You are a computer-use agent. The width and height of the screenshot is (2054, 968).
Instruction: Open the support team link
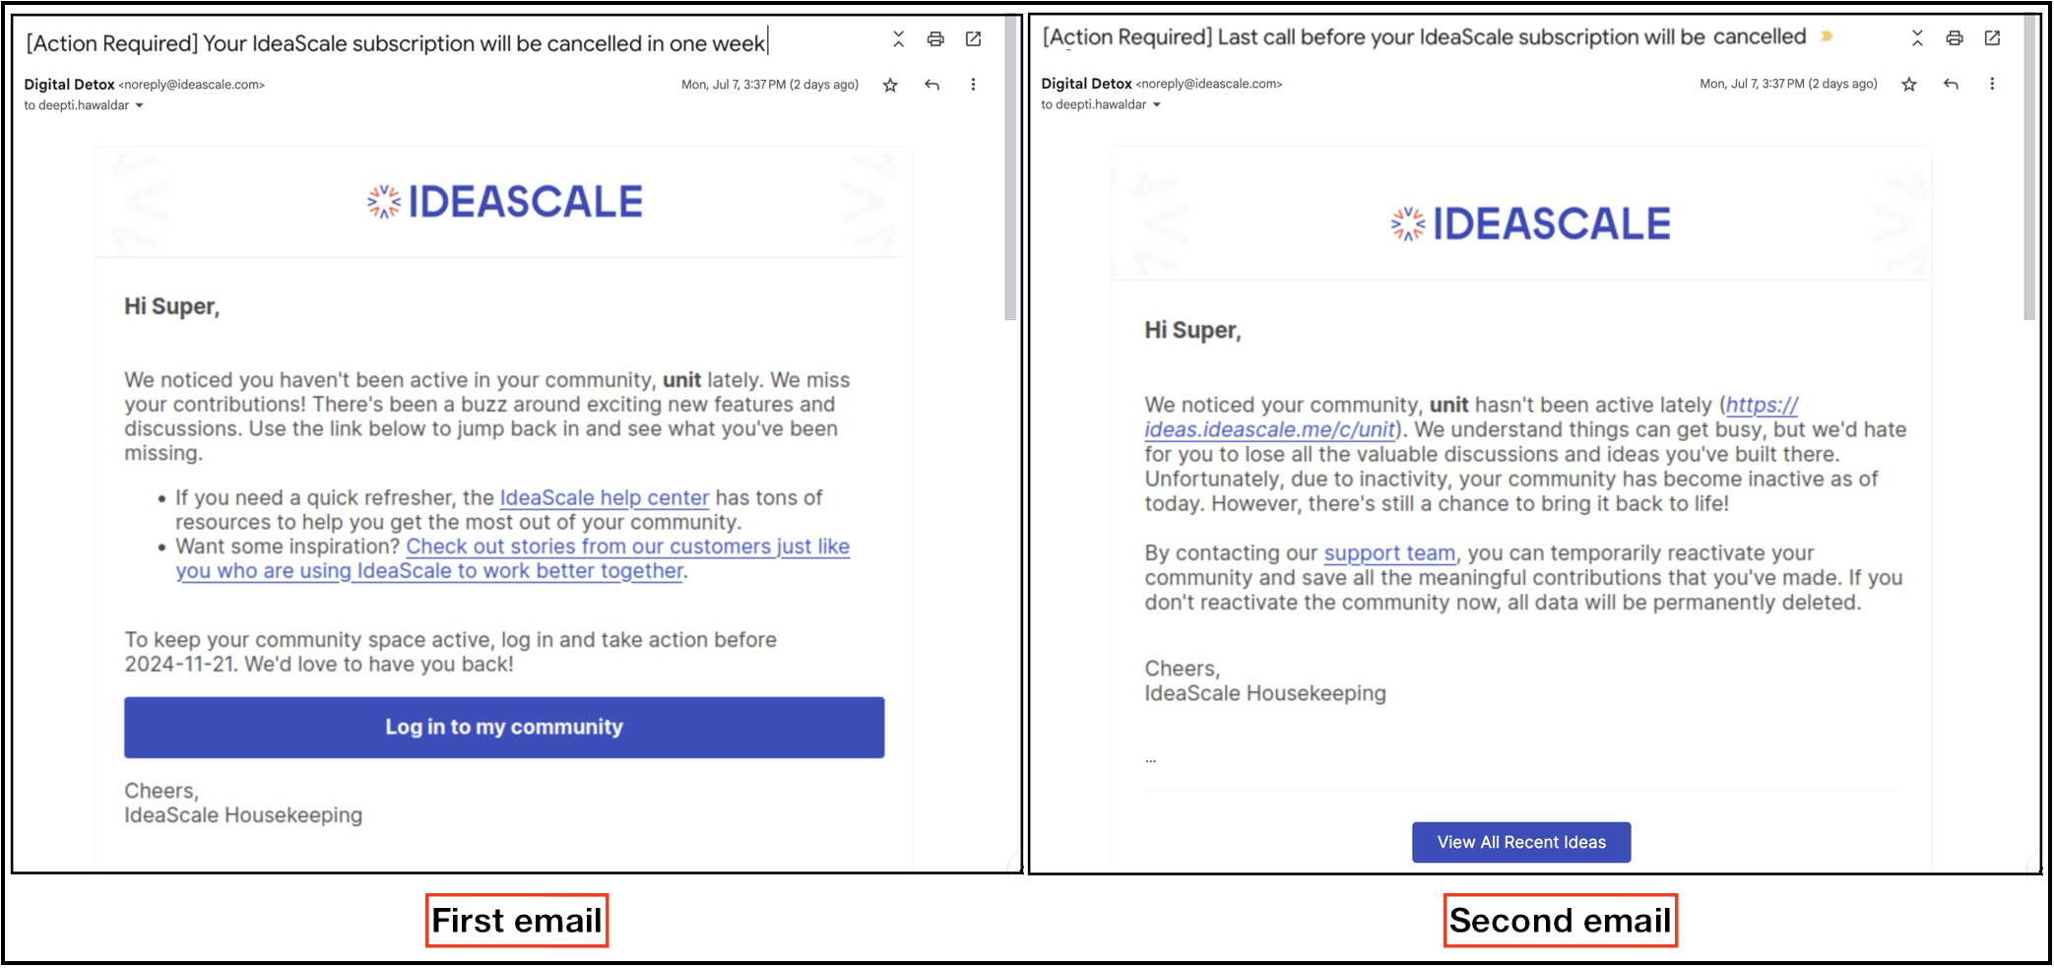coord(1389,552)
